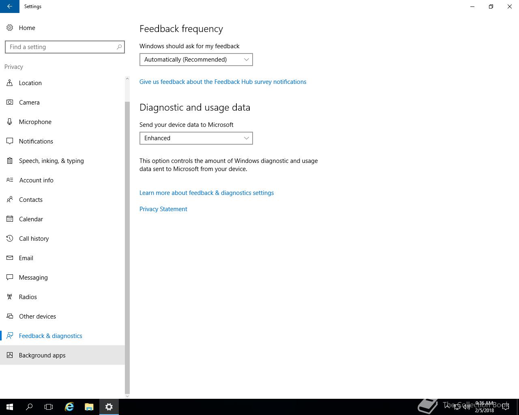Viewport: 519px width, 415px height.
Task: Open Feedback Hub survey notifications feedback link
Action: (223, 82)
